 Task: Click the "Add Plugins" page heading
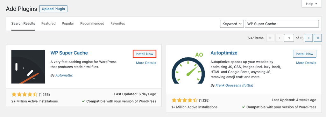(21, 9)
